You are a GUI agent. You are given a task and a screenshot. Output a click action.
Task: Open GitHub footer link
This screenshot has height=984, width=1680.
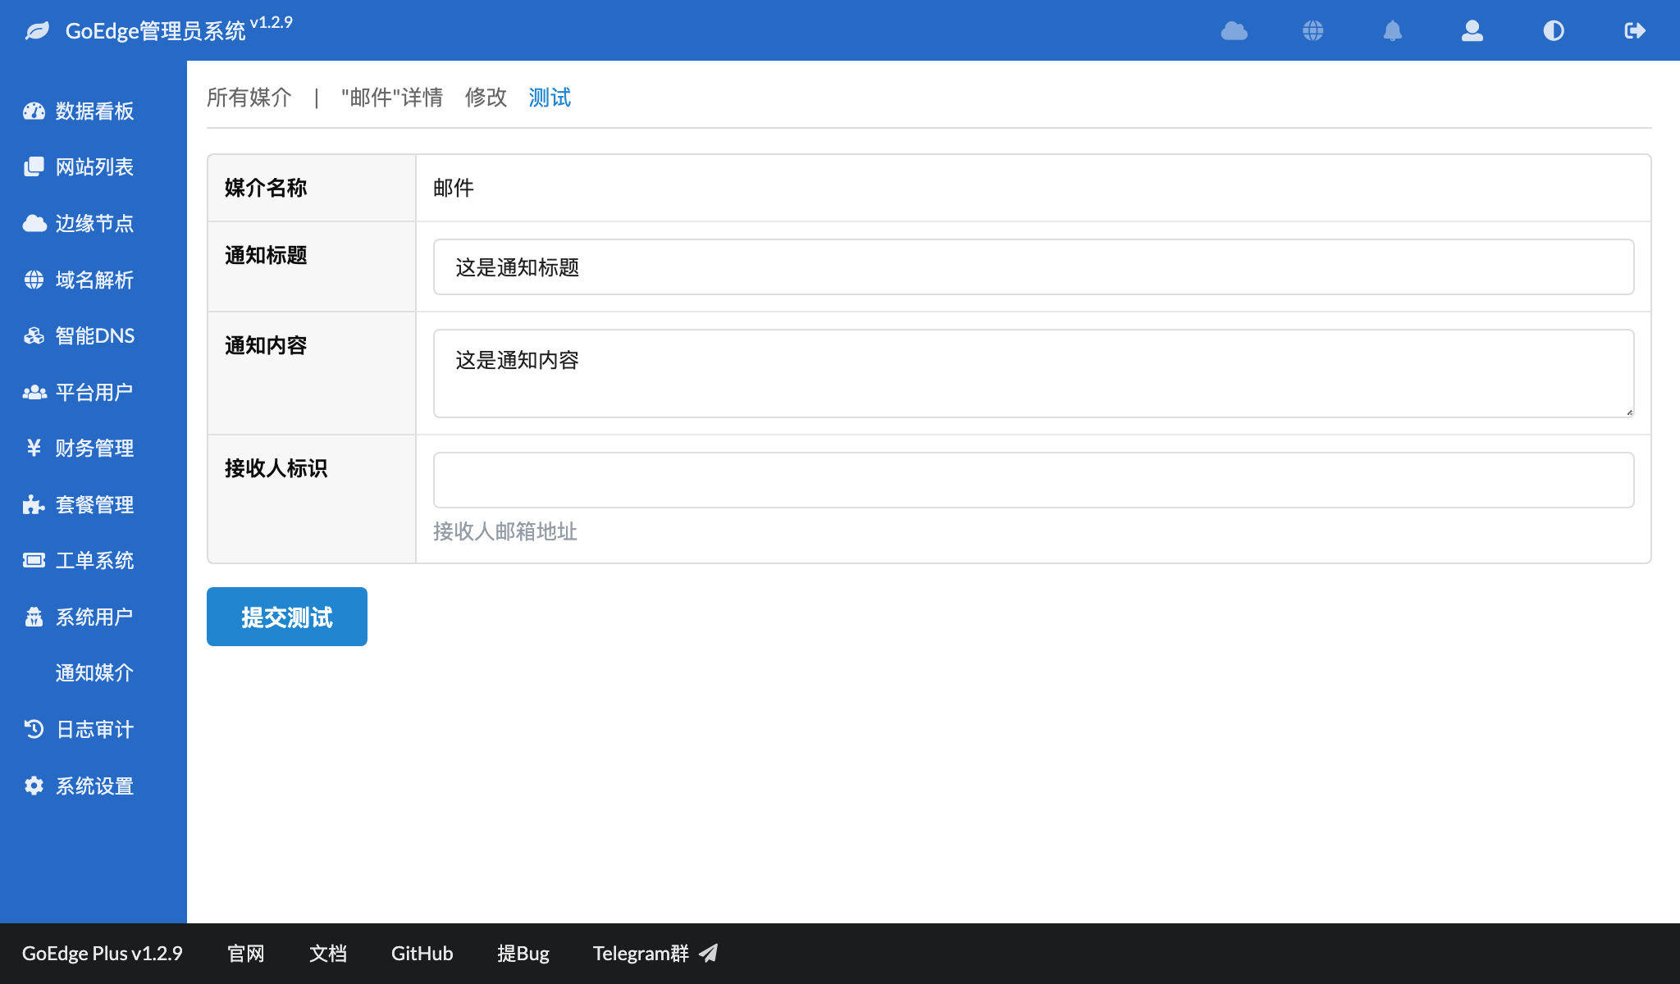[x=422, y=954]
